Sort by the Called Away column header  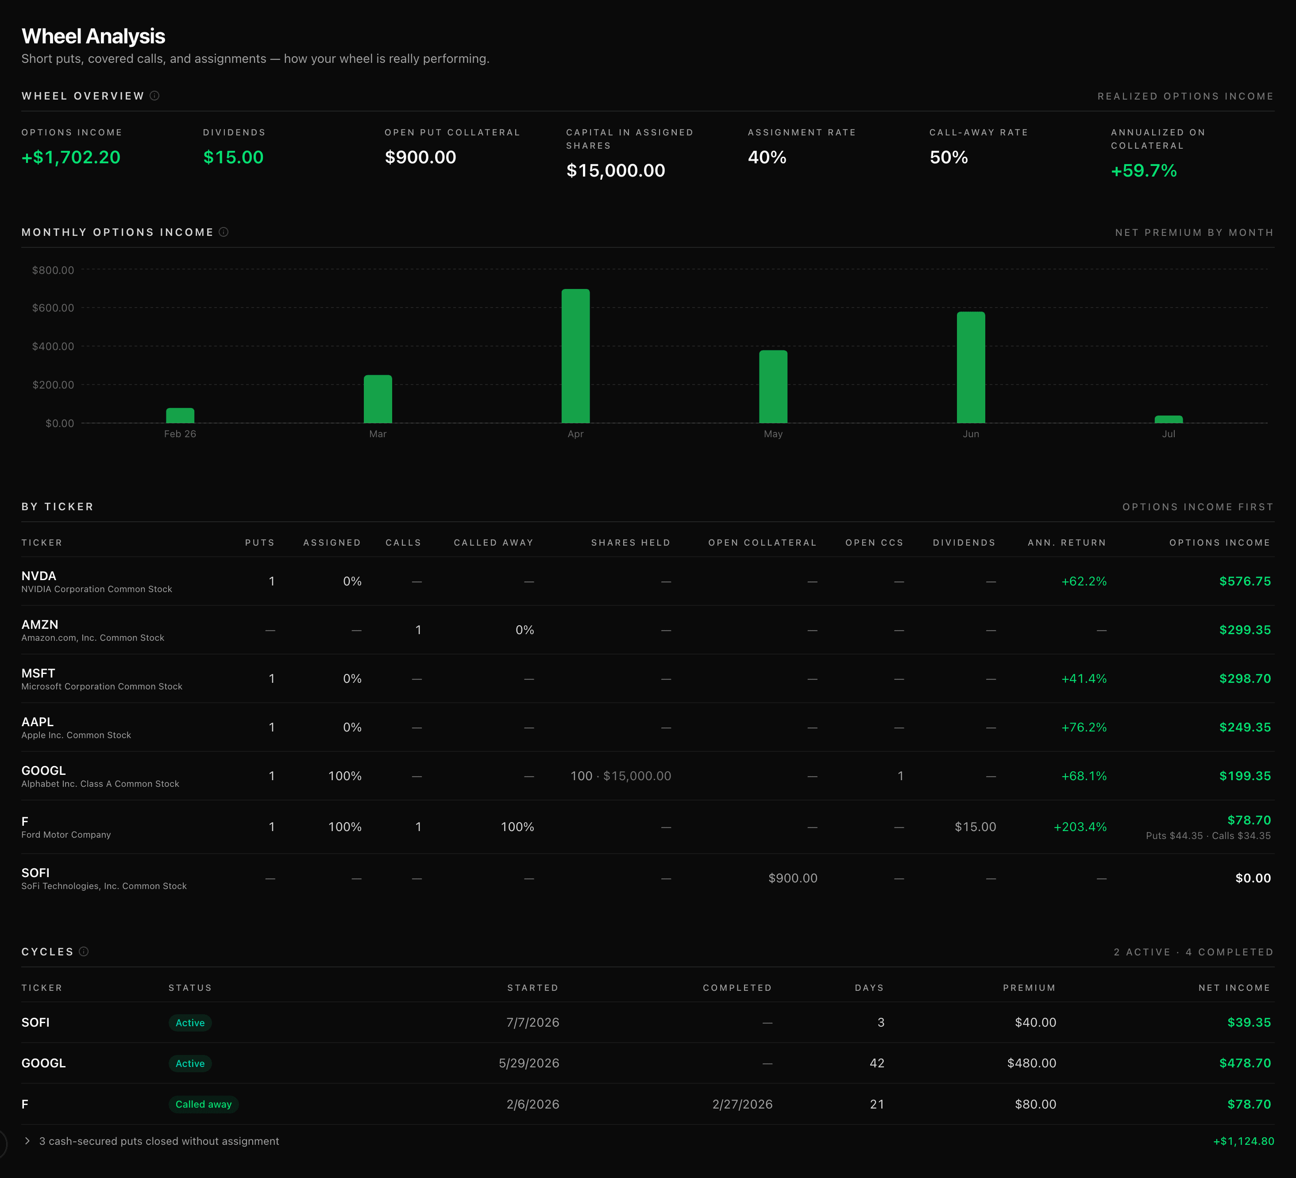(494, 543)
